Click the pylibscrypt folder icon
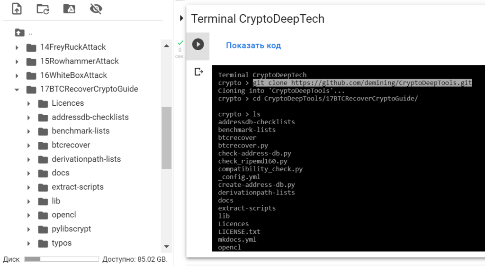 (43, 229)
